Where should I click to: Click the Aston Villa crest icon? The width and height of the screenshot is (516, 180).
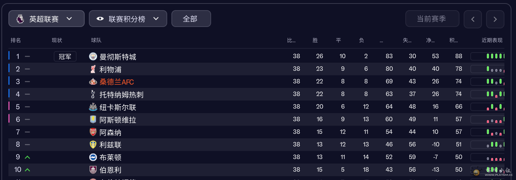pos(93,119)
